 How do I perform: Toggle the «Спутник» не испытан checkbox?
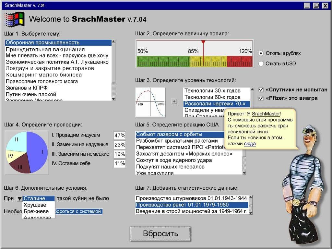pos(261,90)
